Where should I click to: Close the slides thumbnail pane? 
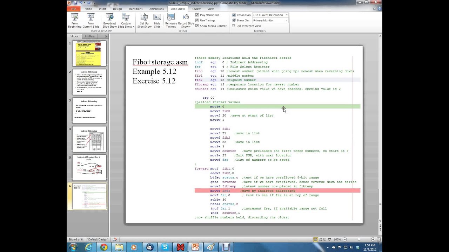[106, 36]
